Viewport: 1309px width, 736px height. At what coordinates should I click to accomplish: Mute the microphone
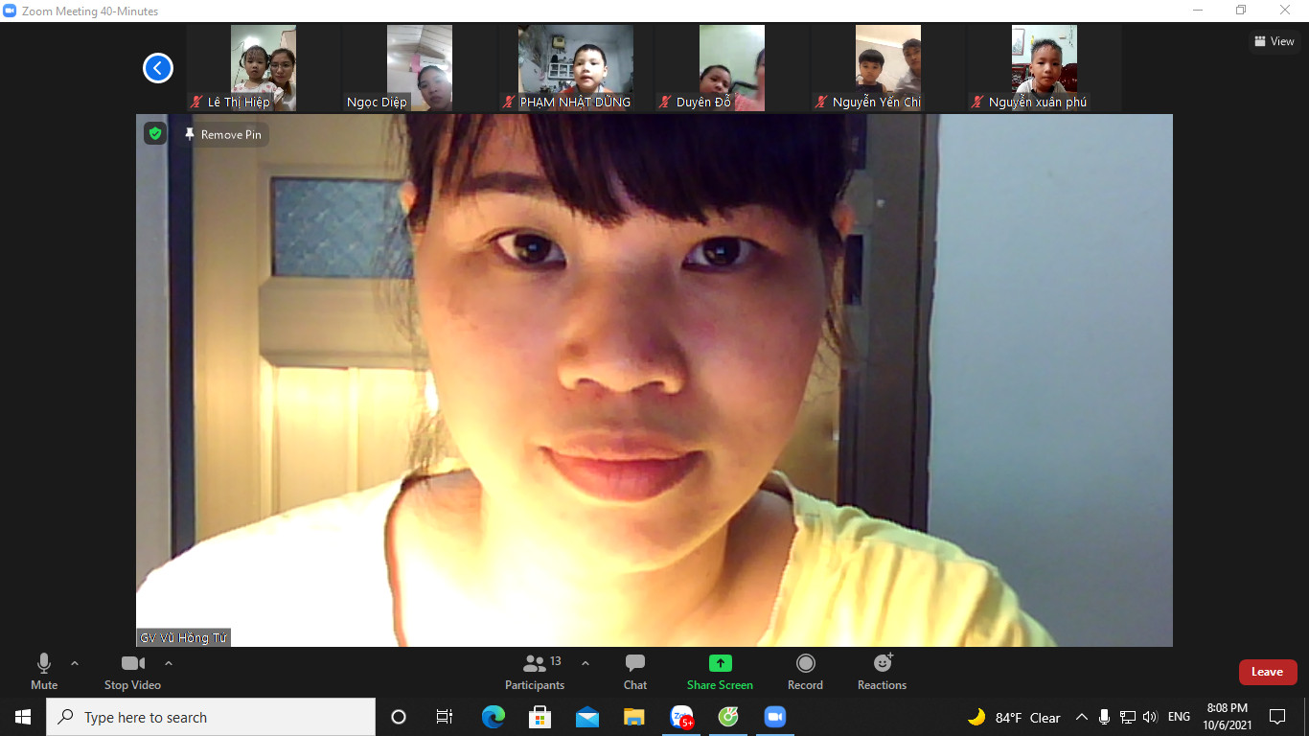tap(44, 672)
